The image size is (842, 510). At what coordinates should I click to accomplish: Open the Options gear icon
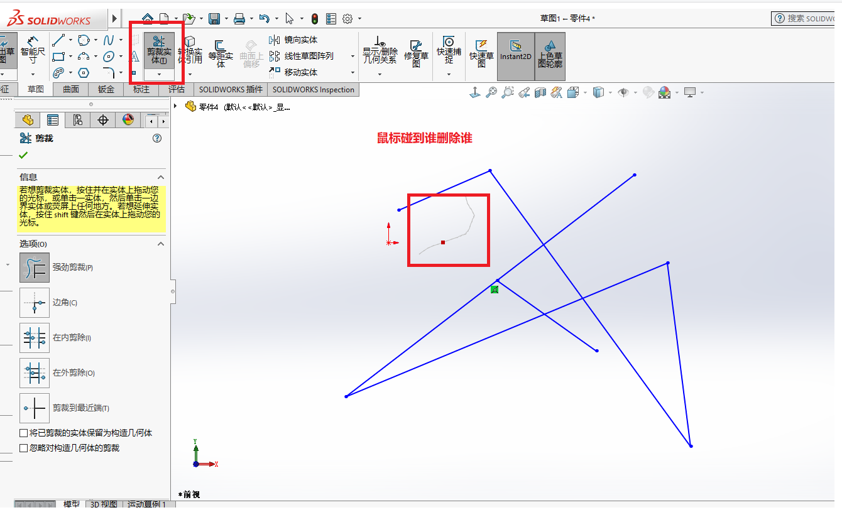347,18
